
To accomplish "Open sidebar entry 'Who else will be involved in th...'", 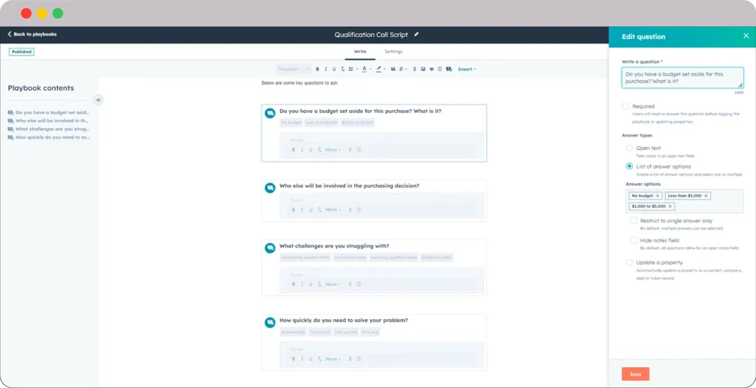I will point(48,121).
